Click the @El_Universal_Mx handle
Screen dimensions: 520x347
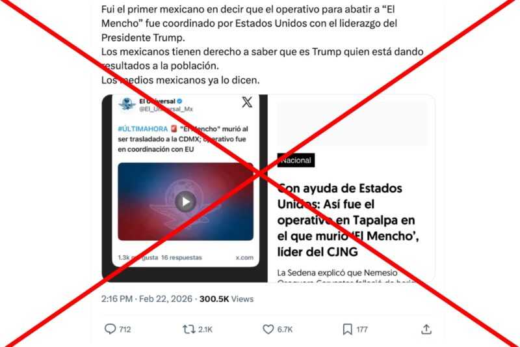tap(166, 109)
